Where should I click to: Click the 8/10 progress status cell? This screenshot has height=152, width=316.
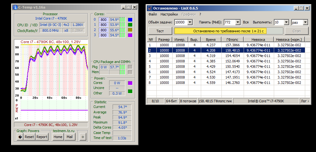[x=155, y=101]
